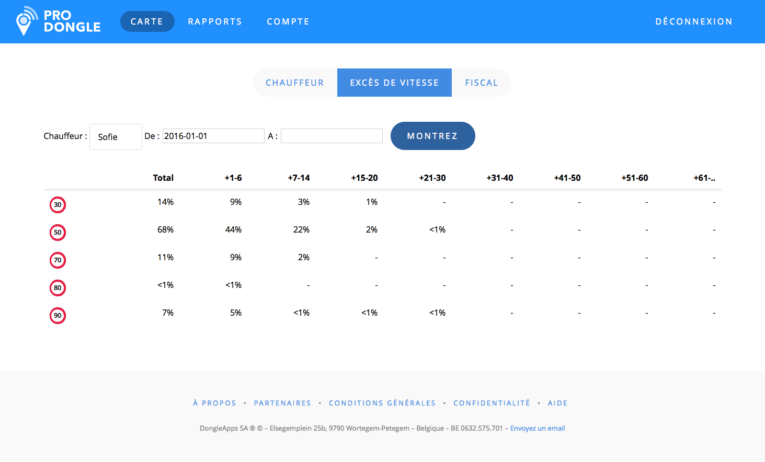Select the Excès de vitesse tab
Screen dimensions: 765x462
pos(394,83)
